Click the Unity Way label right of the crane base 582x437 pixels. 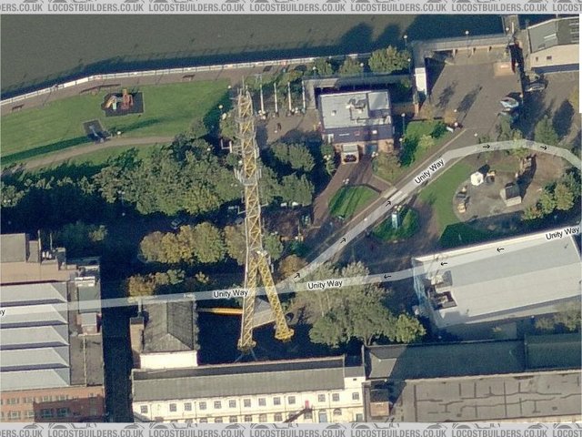click(x=325, y=285)
